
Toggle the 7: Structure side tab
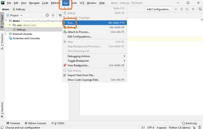(2, 41)
